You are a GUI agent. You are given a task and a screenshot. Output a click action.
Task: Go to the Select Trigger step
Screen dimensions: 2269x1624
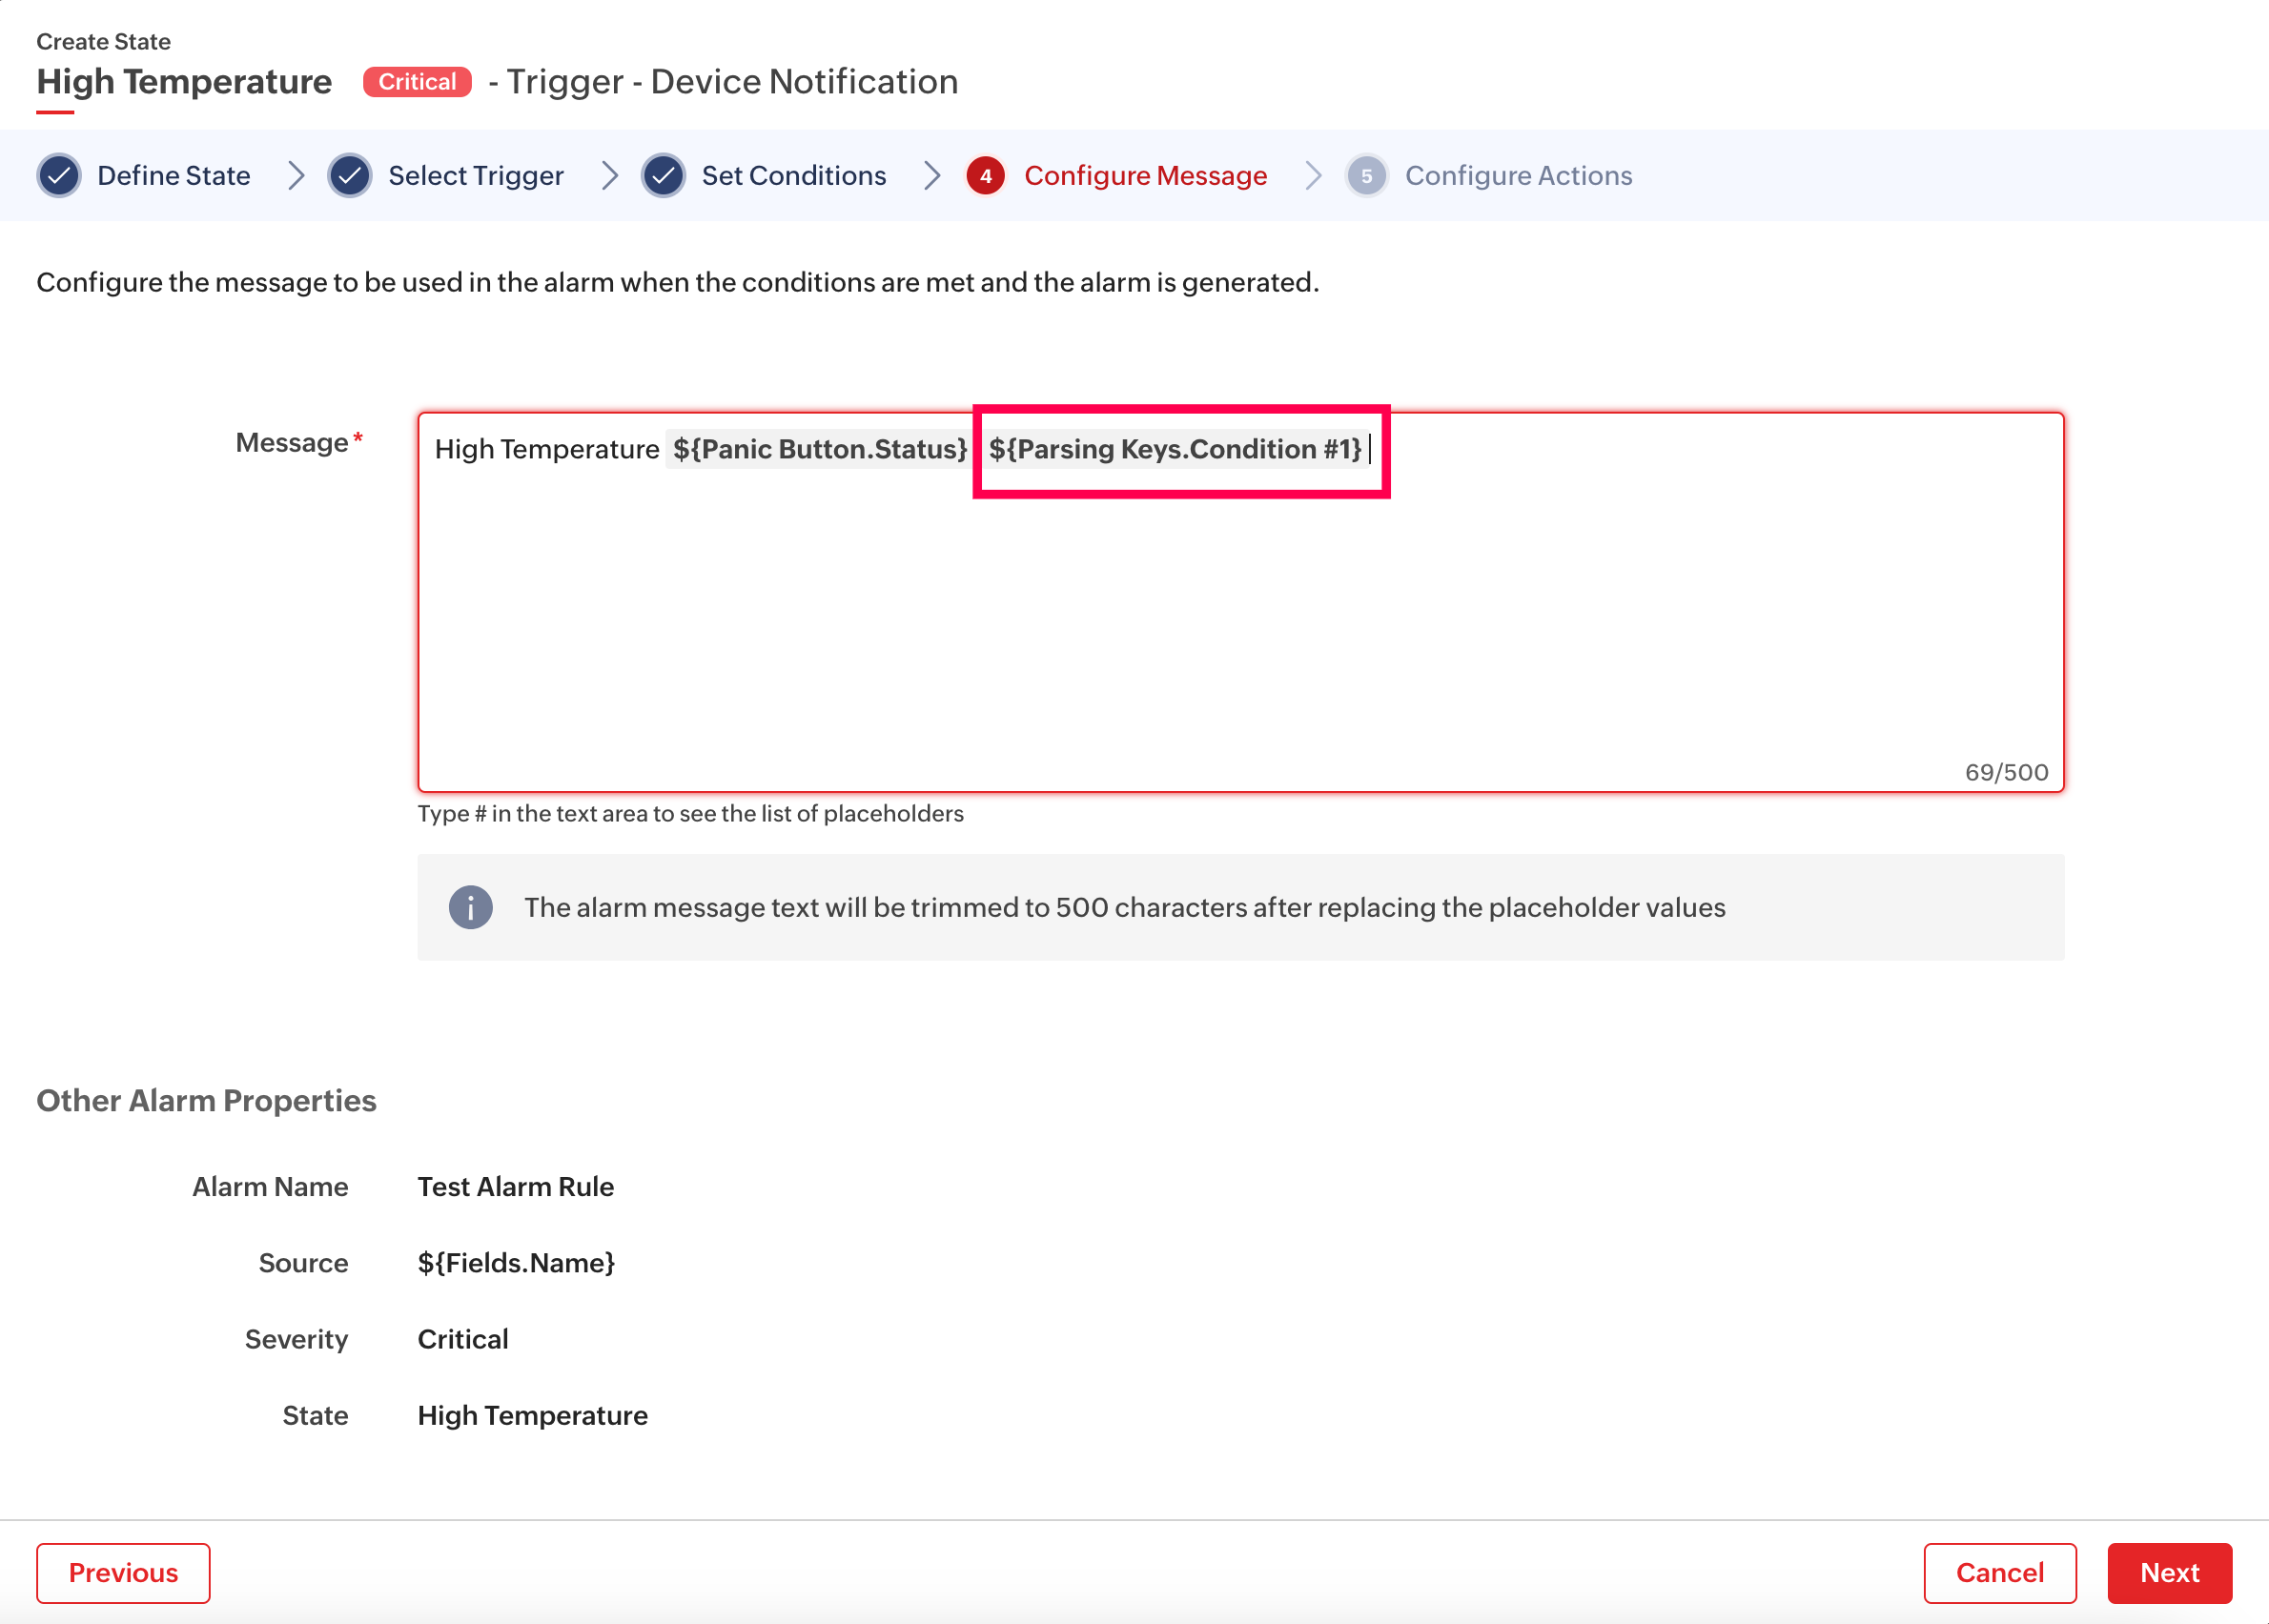(x=475, y=176)
